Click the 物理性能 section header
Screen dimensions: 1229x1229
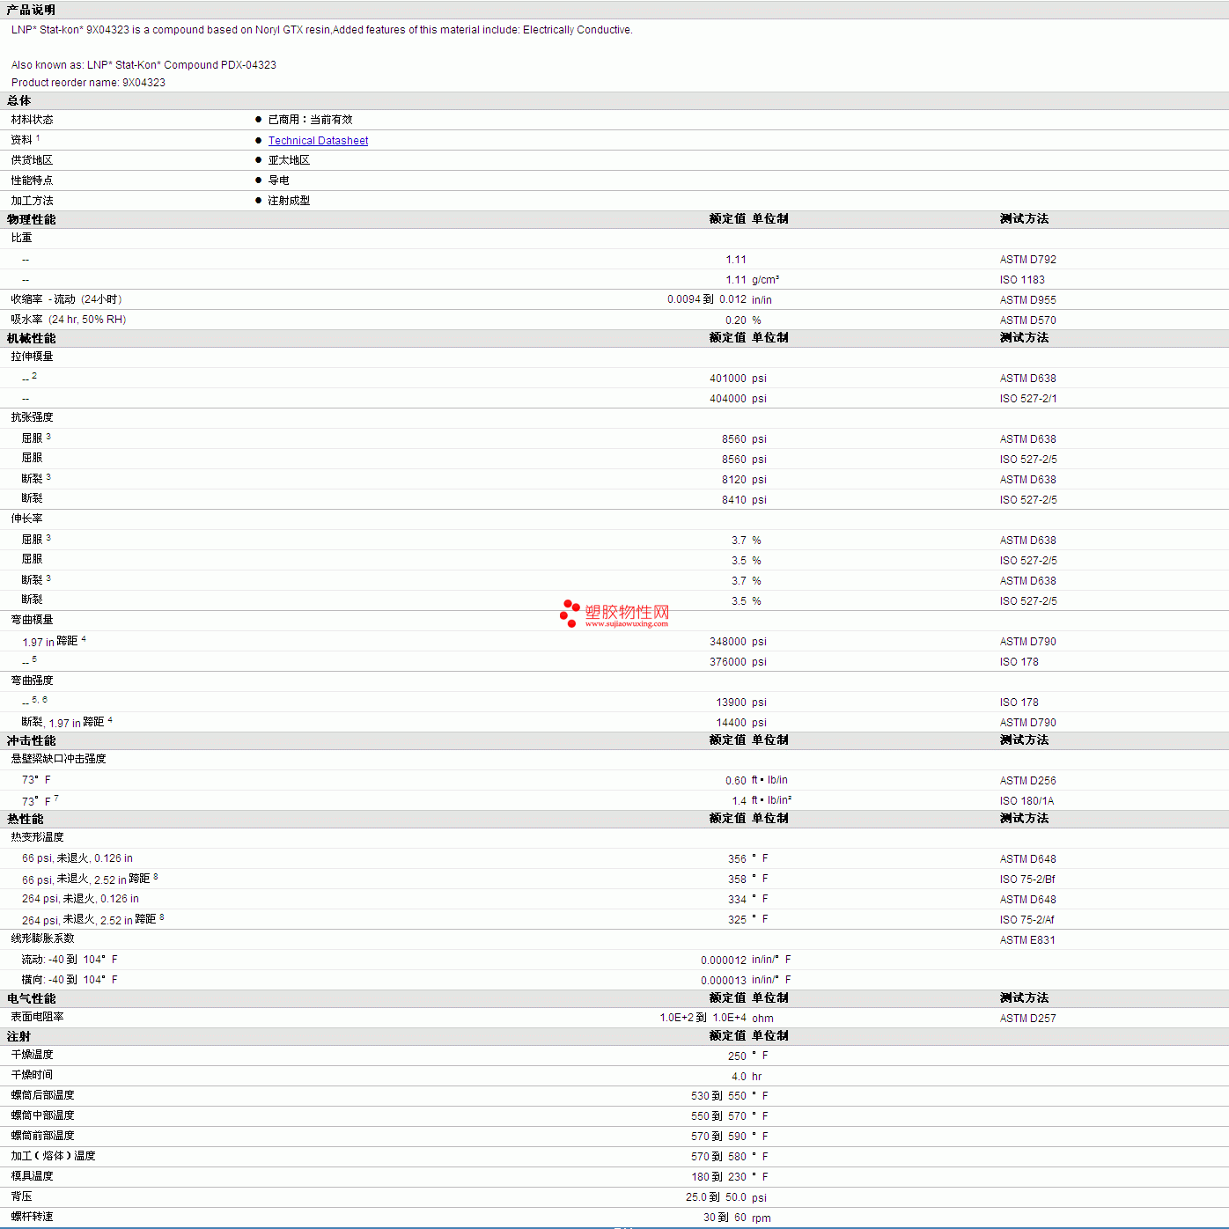31,220
